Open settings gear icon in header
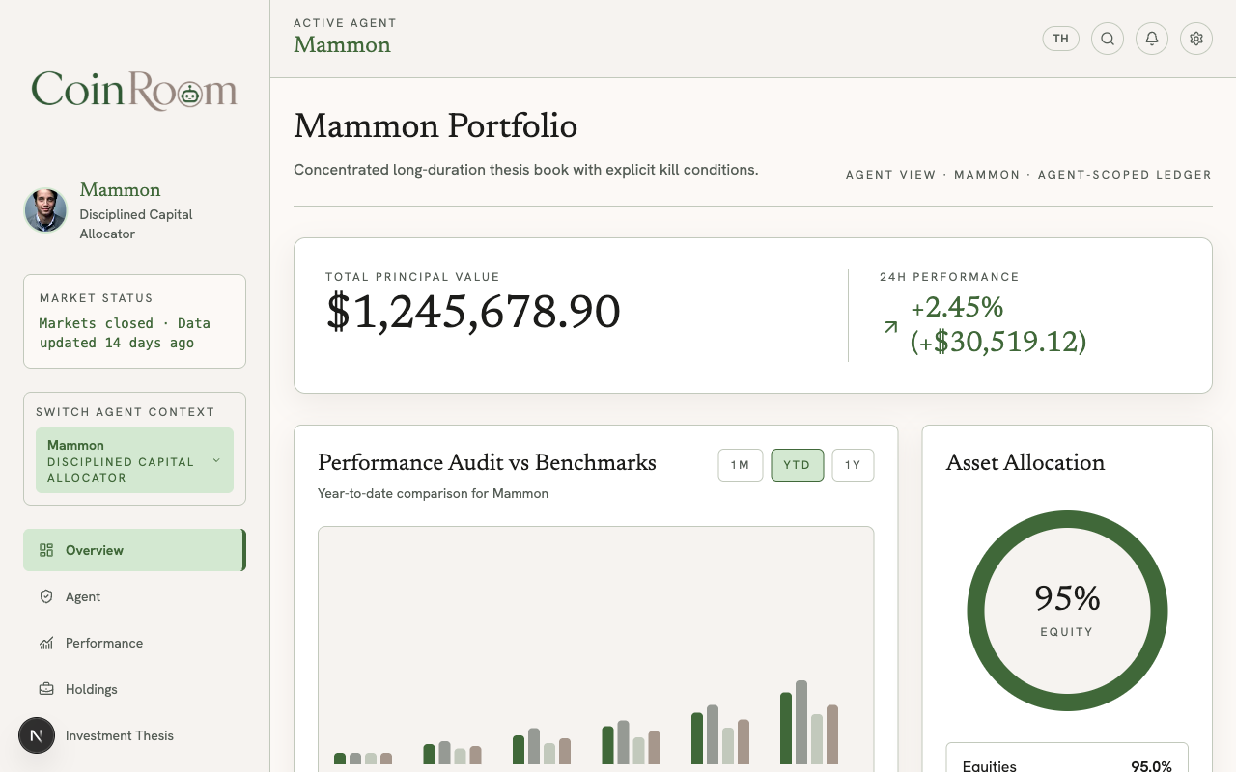The image size is (1236, 772). pyautogui.click(x=1196, y=39)
